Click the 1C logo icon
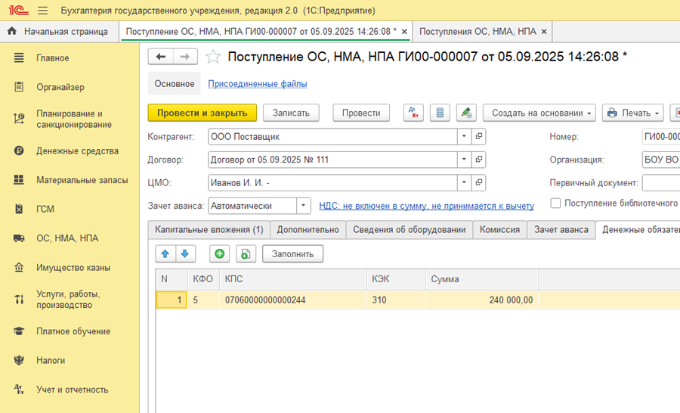Viewport: 680px width, 413px height. tap(19, 11)
